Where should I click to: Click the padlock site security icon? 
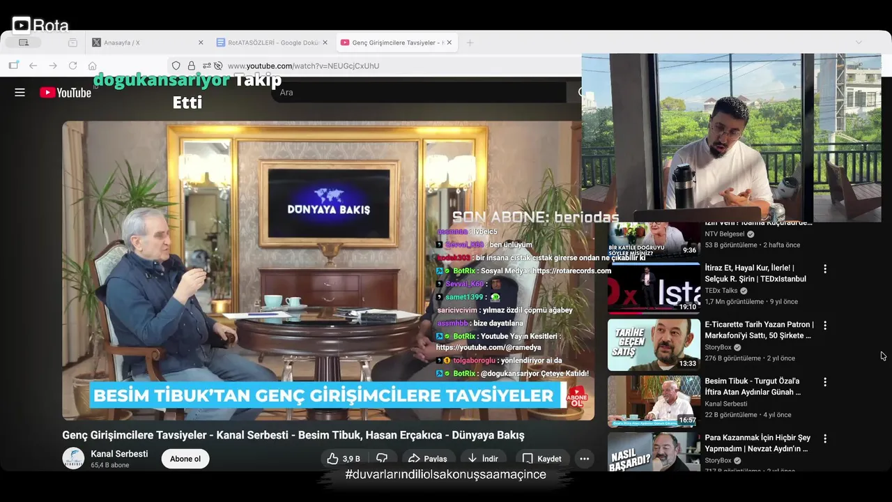tap(192, 66)
